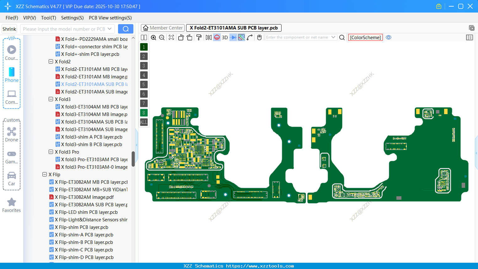Switch the PCB to 3D view
This screenshot has width=478, height=269.
224,37
